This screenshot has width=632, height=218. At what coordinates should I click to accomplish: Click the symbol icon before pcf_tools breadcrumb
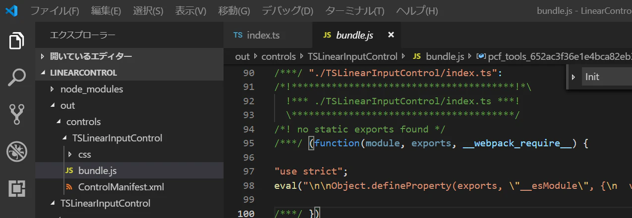481,56
